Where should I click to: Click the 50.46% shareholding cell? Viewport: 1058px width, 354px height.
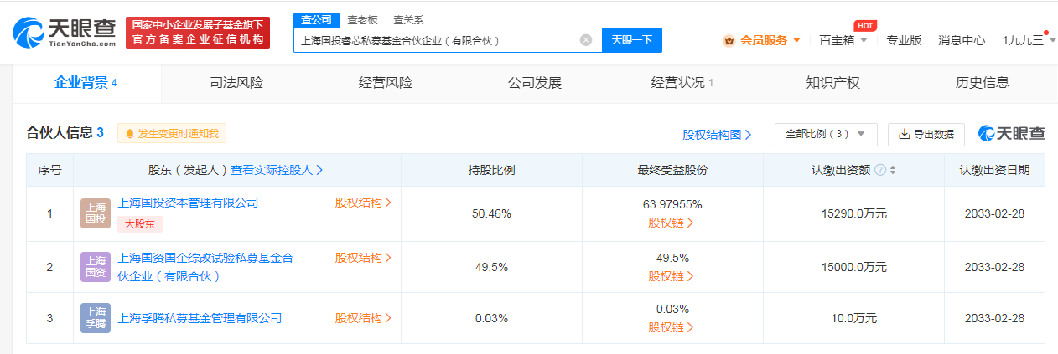pos(491,213)
